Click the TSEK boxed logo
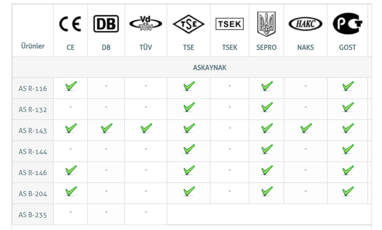The image size is (382, 230). (229, 24)
